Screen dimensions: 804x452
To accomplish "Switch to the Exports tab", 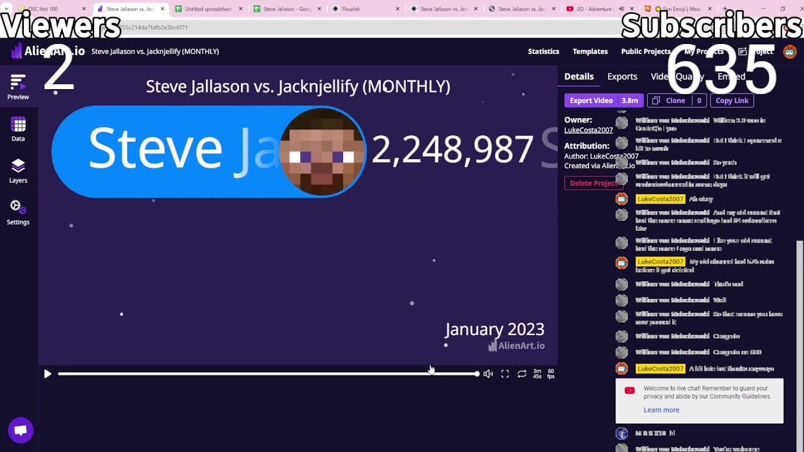I will click(x=622, y=77).
